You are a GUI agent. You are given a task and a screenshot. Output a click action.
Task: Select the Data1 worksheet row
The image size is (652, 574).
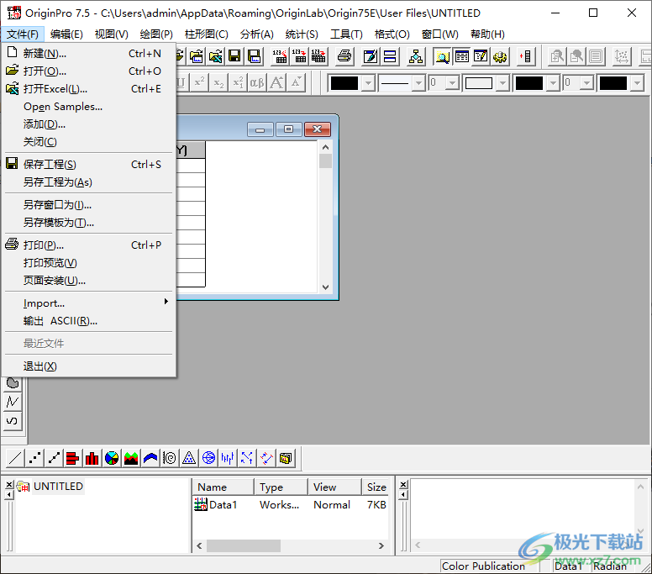[x=290, y=505]
